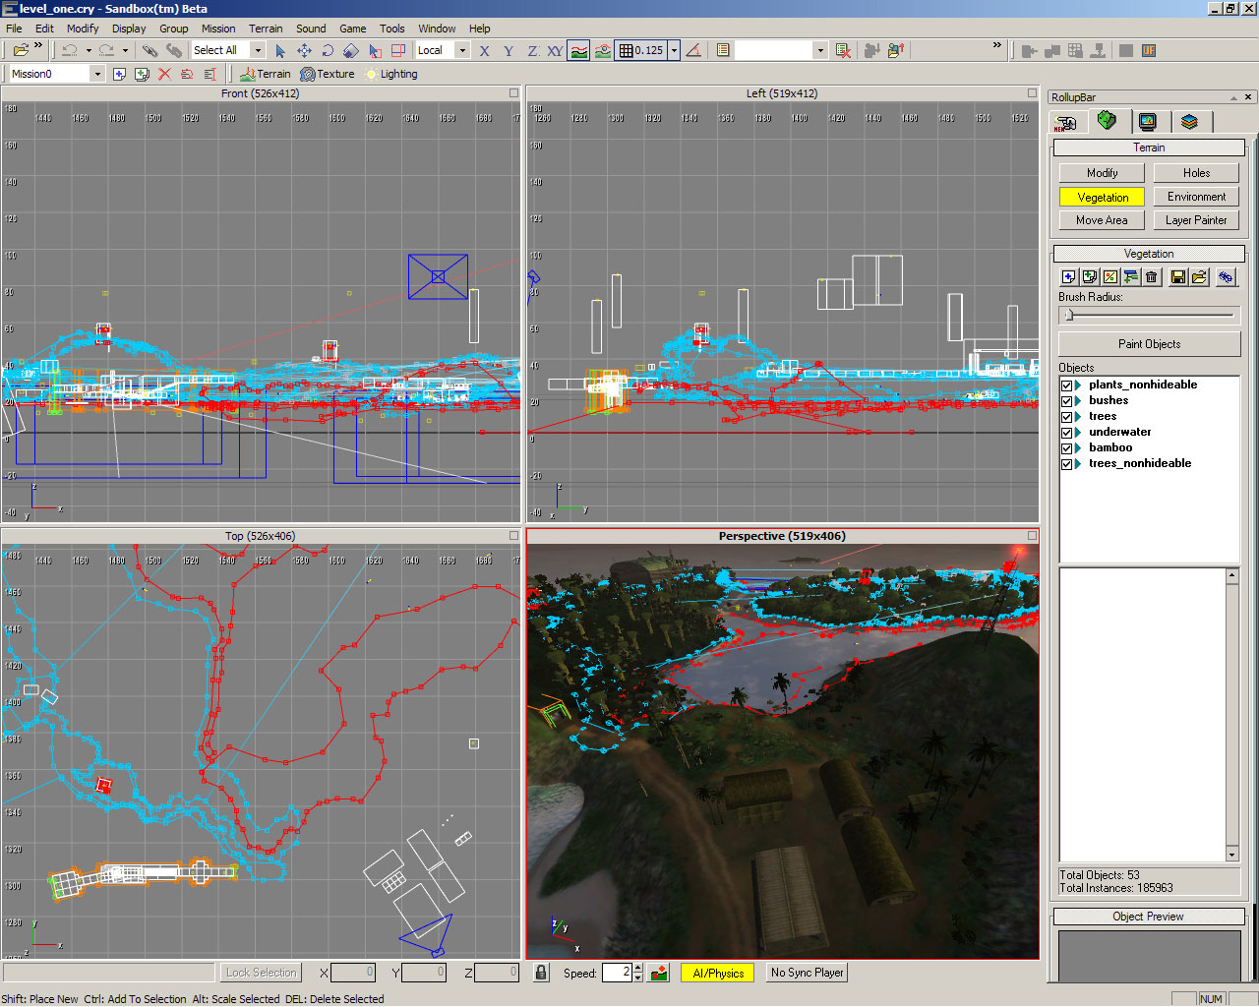Add vegetation object icon
The width and height of the screenshot is (1259, 1007).
pyautogui.click(x=1069, y=277)
